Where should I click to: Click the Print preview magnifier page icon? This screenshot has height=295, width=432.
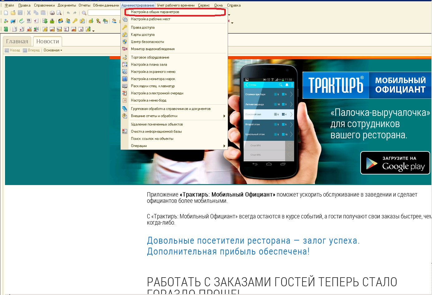point(59,13)
